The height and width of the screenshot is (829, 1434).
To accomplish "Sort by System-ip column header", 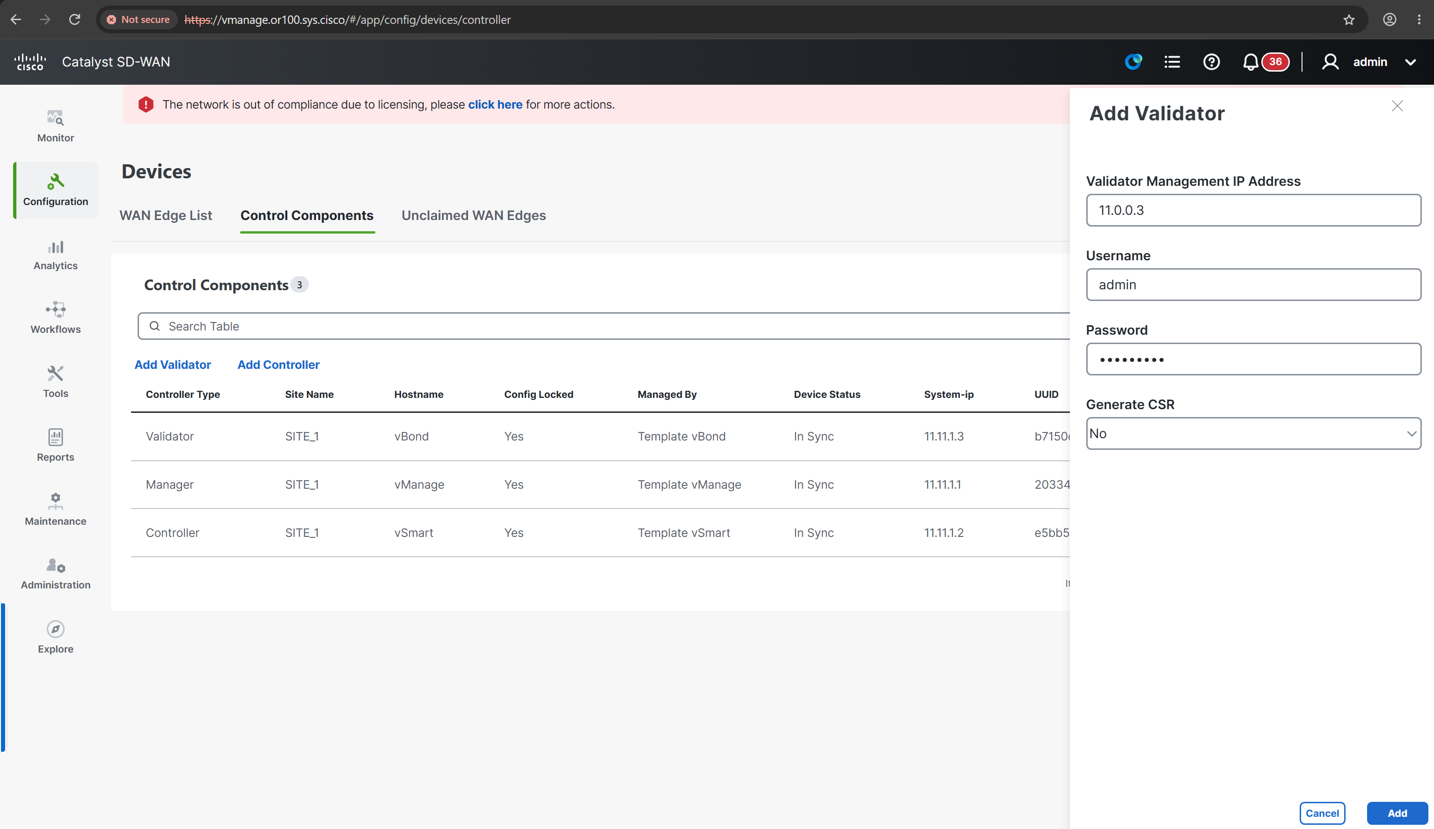I will pyautogui.click(x=949, y=394).
